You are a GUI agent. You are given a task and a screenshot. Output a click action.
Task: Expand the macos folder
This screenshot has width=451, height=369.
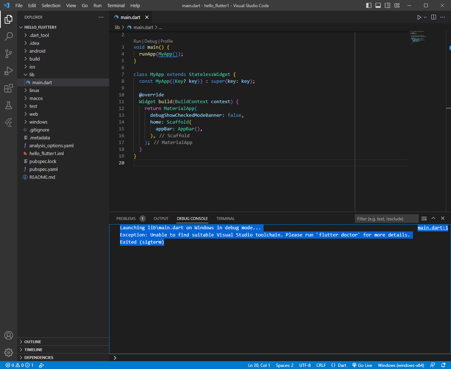click(63, 98)
